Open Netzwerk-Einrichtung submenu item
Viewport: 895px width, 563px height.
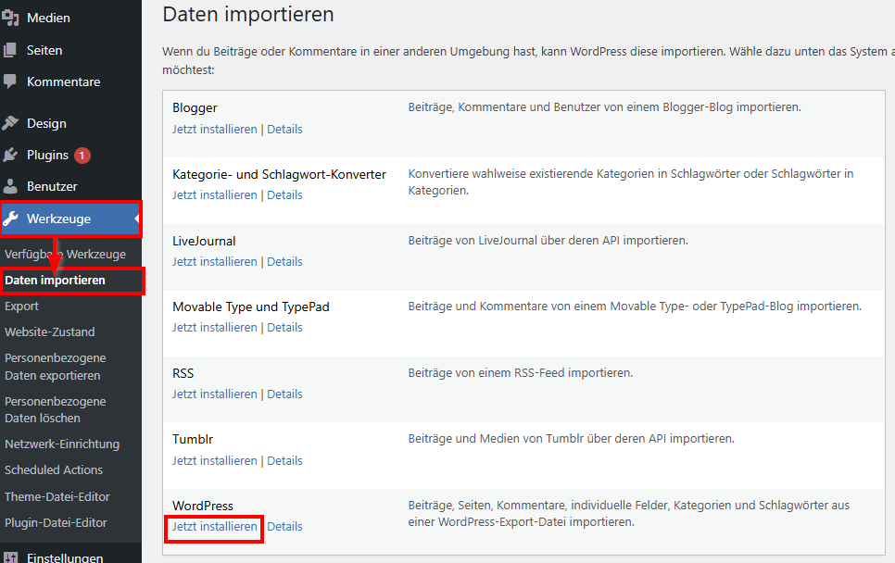[x=62, y=444]
